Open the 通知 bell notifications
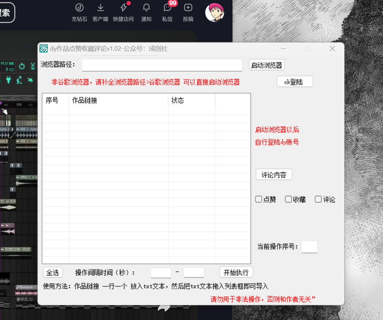The height and width of the screenshot is (320, 383). [x=146, y=8]
